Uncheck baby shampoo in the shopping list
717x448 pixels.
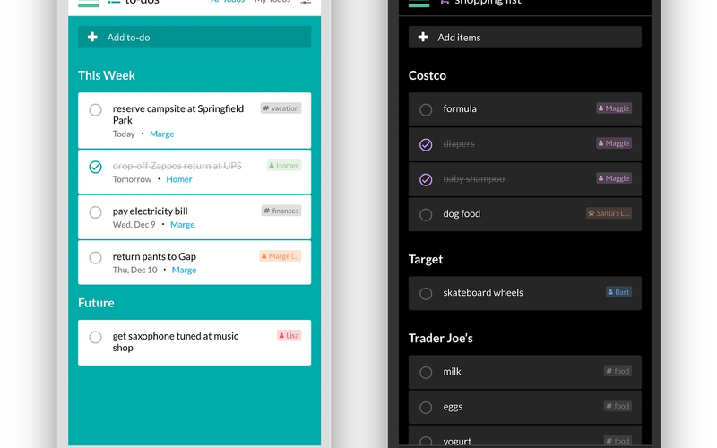tap(426, 180)
